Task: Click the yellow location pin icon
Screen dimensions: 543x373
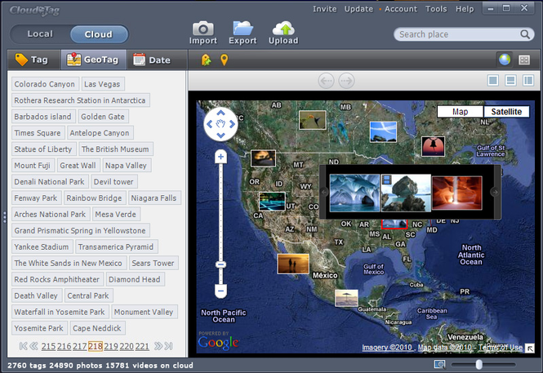Action: click(224, 60)
